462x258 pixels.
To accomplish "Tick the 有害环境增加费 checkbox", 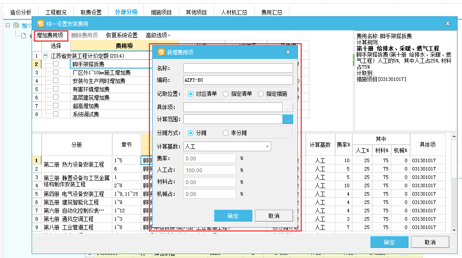I will pos(56,89).
